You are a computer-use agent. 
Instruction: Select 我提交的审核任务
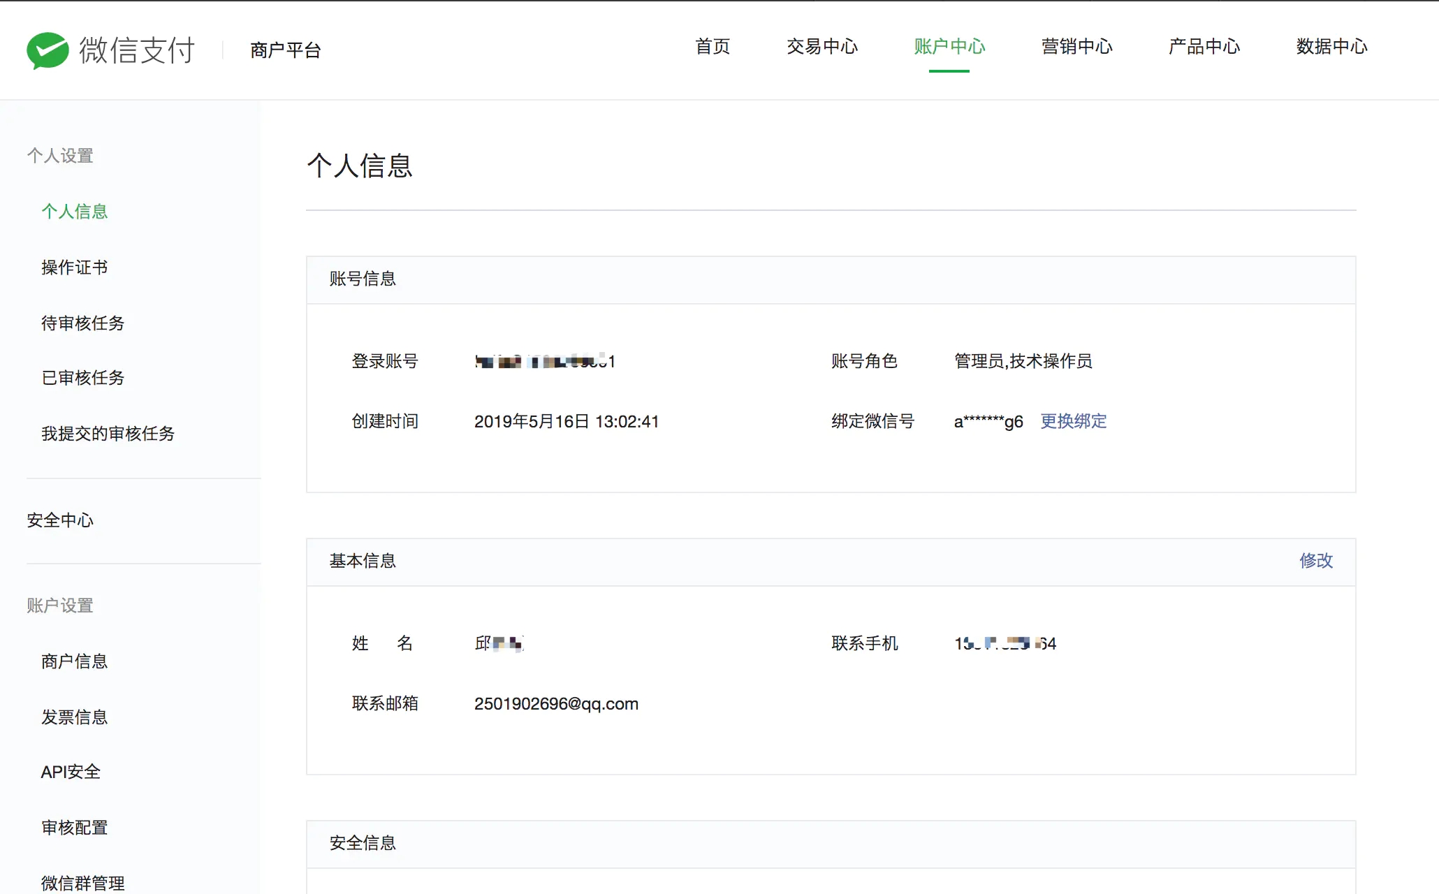click(x=108, y=433)
